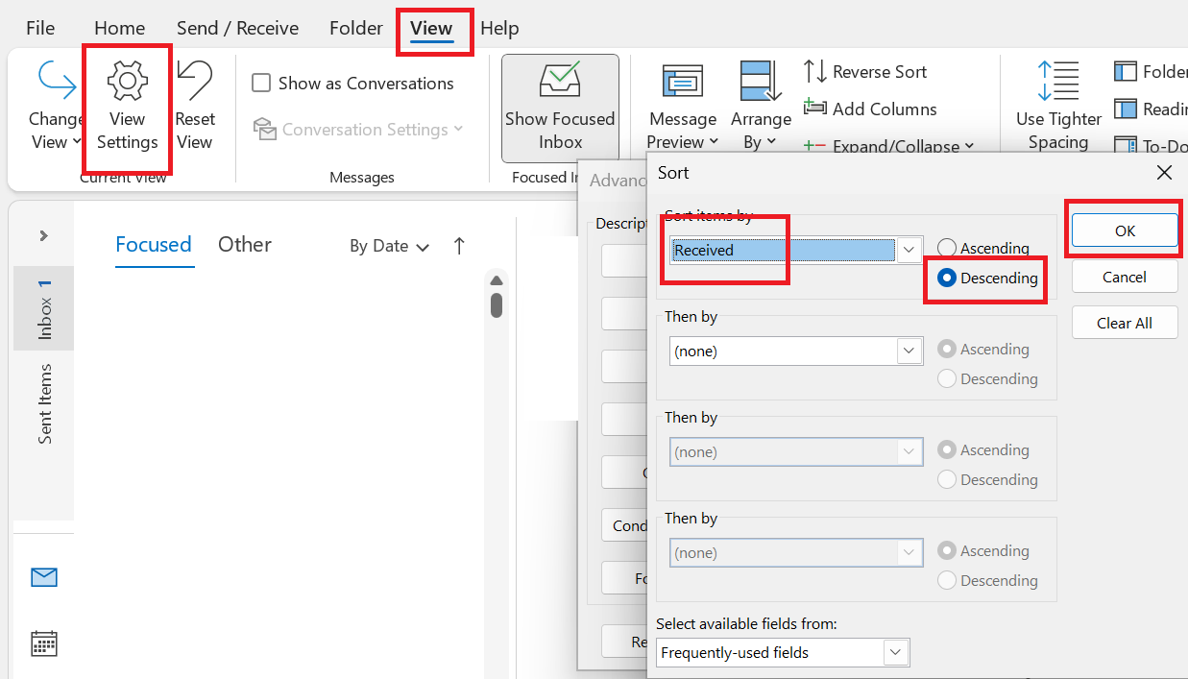Click OK in the Sort dialog
The width and height of the screenshot is (1188, 679).
pyautogui.click(x=1125, y=230)
